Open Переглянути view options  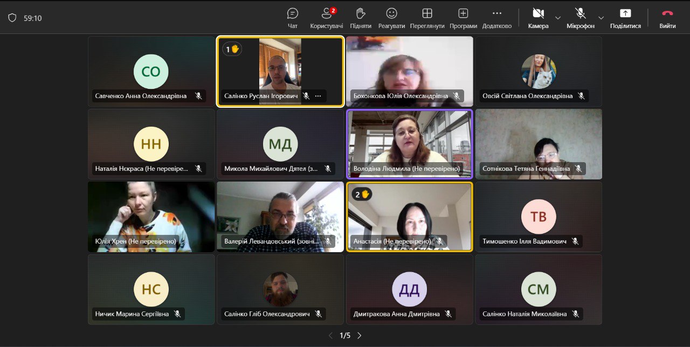(x=427, y=17)
